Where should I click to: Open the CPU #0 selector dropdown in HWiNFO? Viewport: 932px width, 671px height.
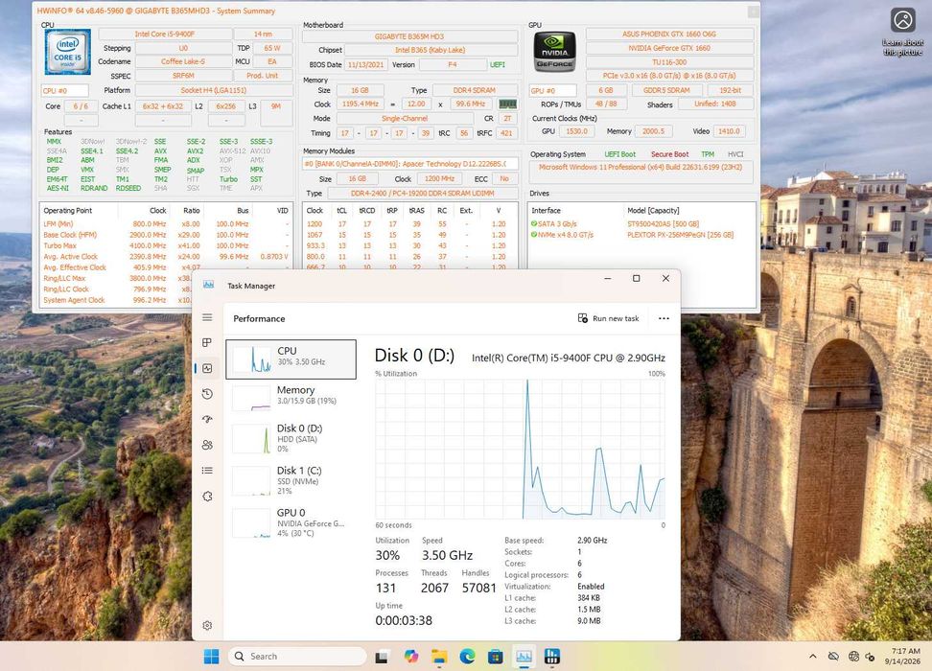(65, 90)
